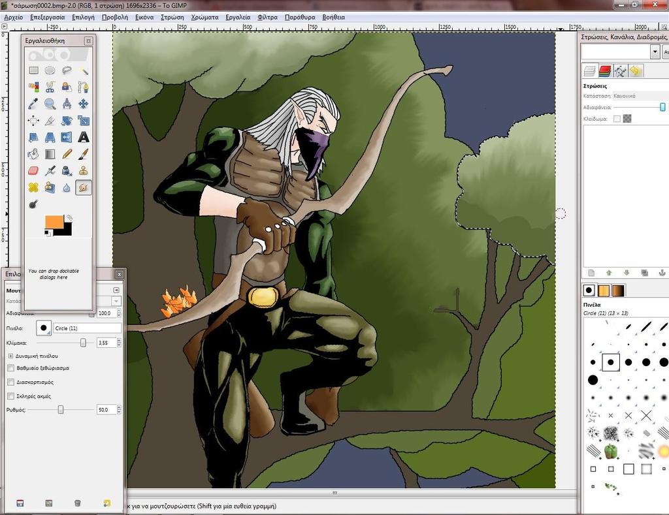Select the Text tool letter A
The width and height of the screenshot is (669, 515).
84,137
